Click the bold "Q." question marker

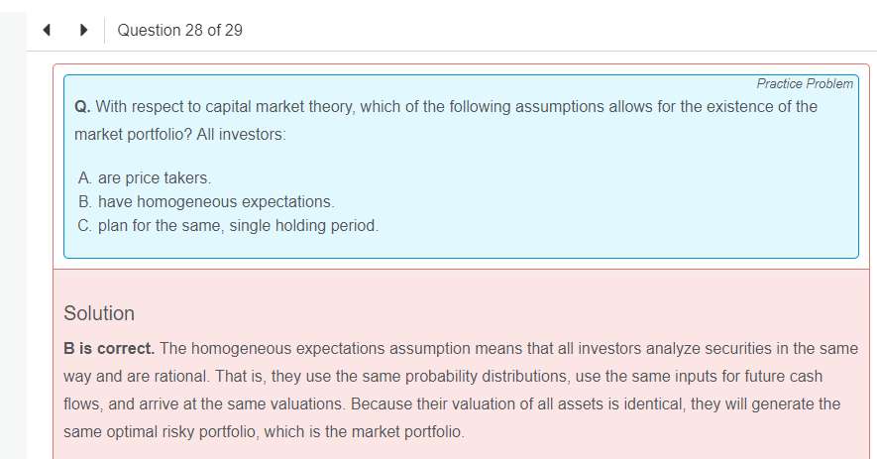83,107
